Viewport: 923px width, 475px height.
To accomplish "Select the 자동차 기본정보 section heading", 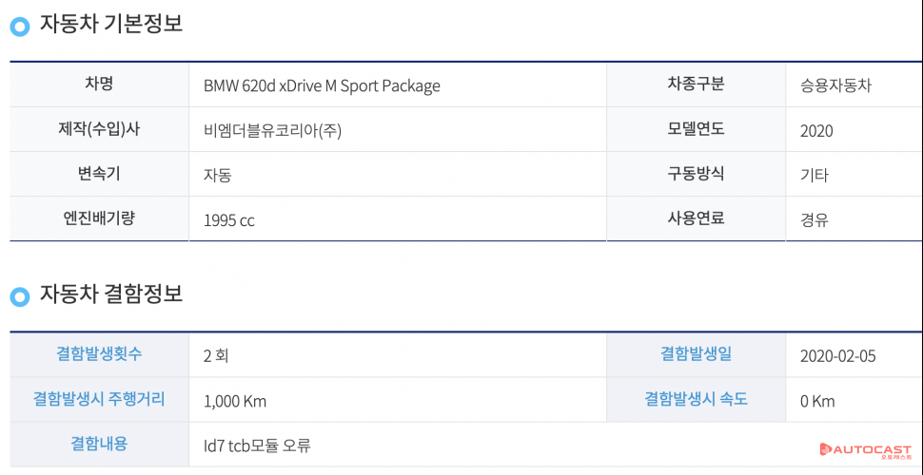I will pos(110,26).
